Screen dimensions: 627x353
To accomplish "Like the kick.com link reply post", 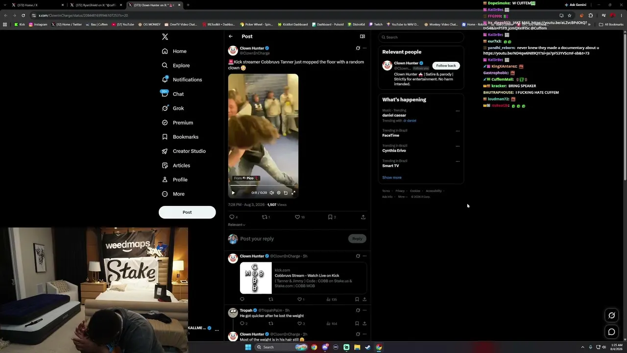I will [x=300, y=299].
